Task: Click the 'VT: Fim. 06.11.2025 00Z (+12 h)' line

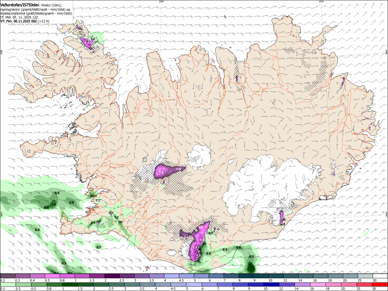Action: tap(25, 21)
